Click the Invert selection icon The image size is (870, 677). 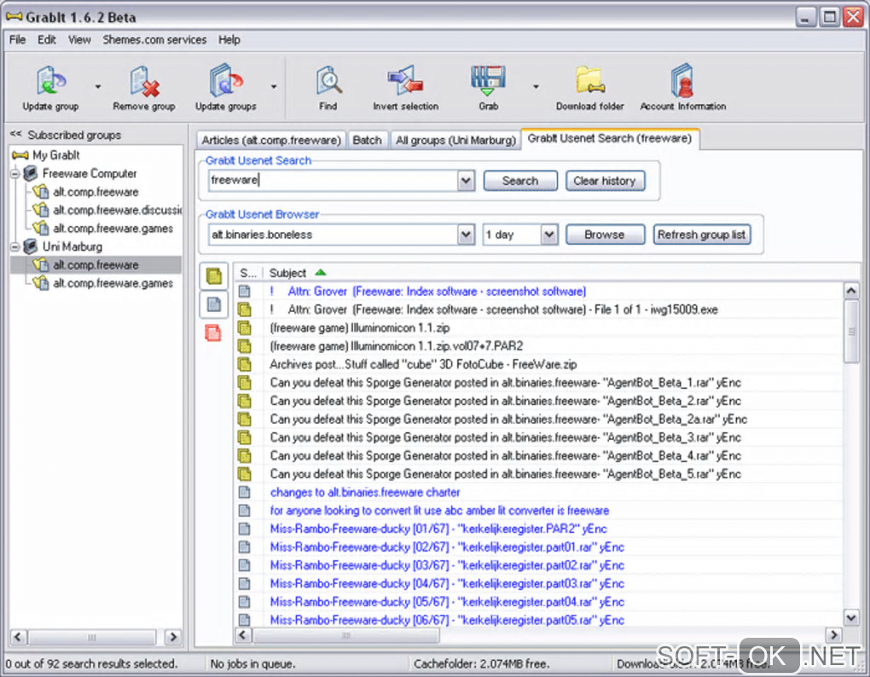[x=406, y=82]
